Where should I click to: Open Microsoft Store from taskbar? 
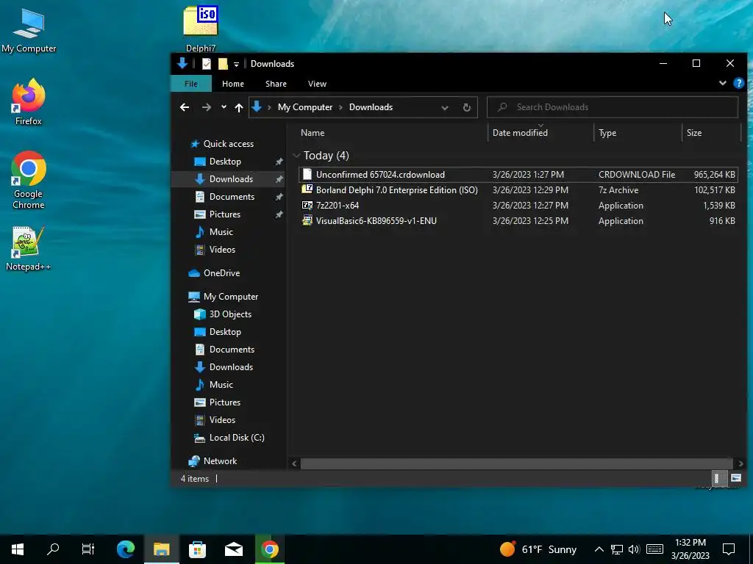tap(197, 549)
